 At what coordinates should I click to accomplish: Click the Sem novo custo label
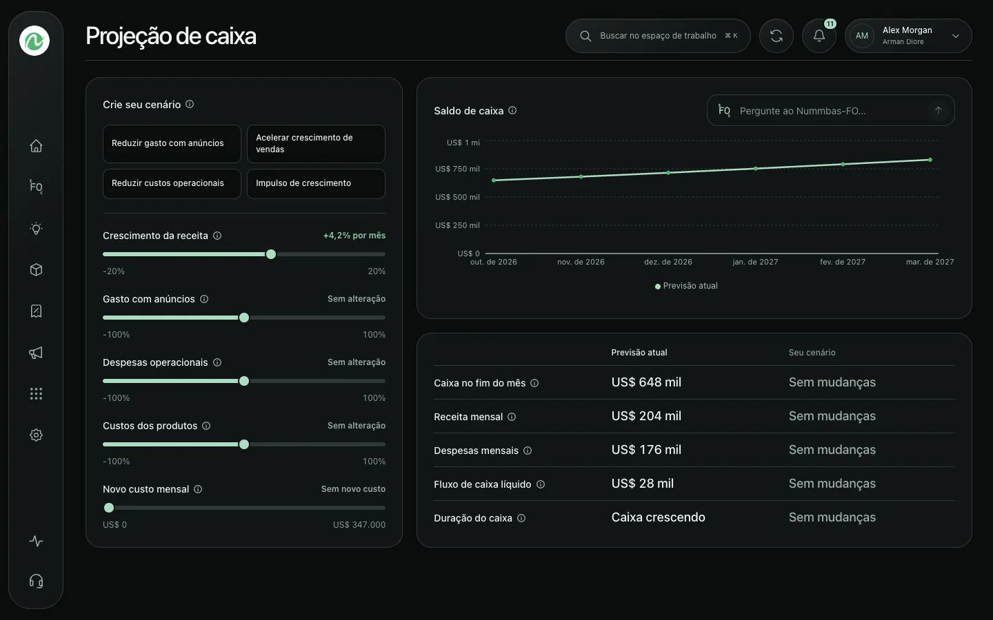coord(353,489)
